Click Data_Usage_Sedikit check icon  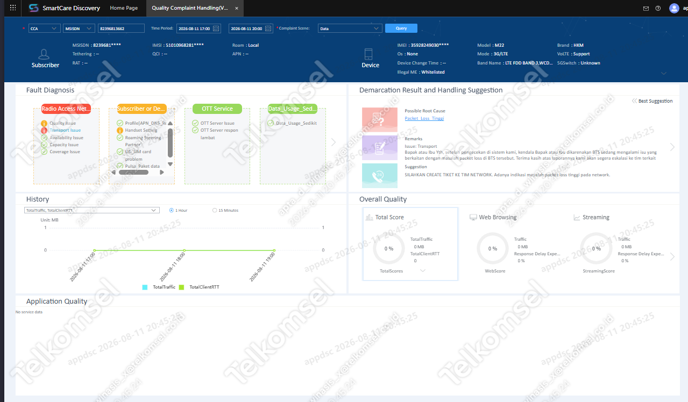tap(271, 123)
